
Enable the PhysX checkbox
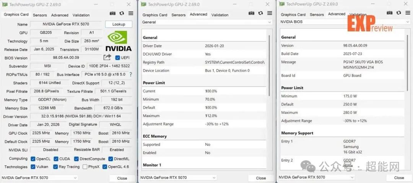click(85, 167)
